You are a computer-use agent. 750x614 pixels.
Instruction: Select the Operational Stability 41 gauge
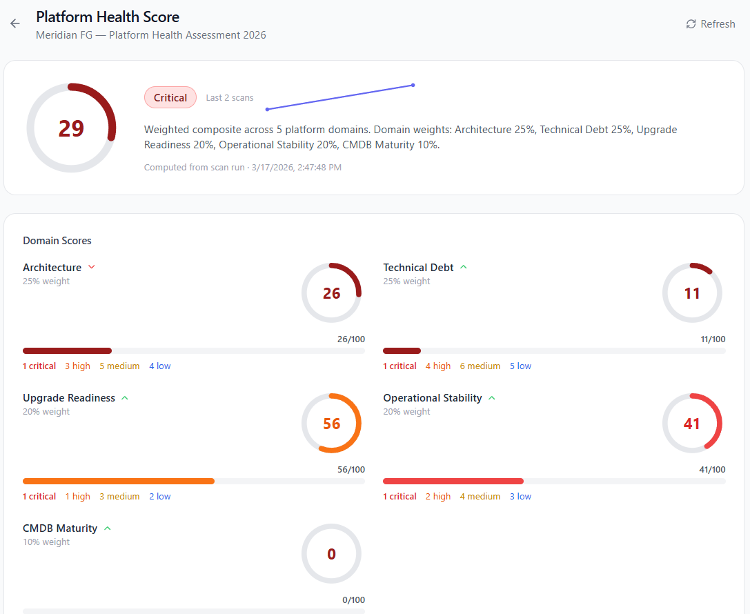tap(692, 424)
